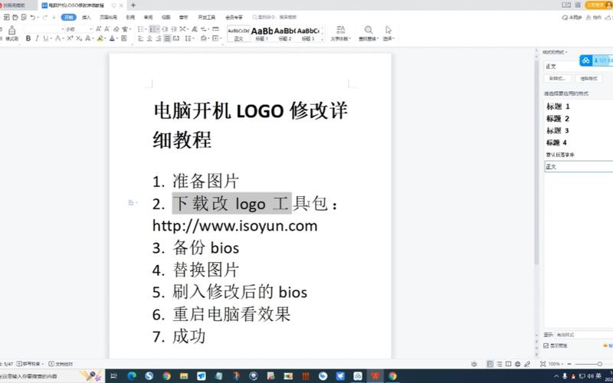Click the redo arrow icon
This screenshot has width=613, height=383.
[x=45, y=17]
